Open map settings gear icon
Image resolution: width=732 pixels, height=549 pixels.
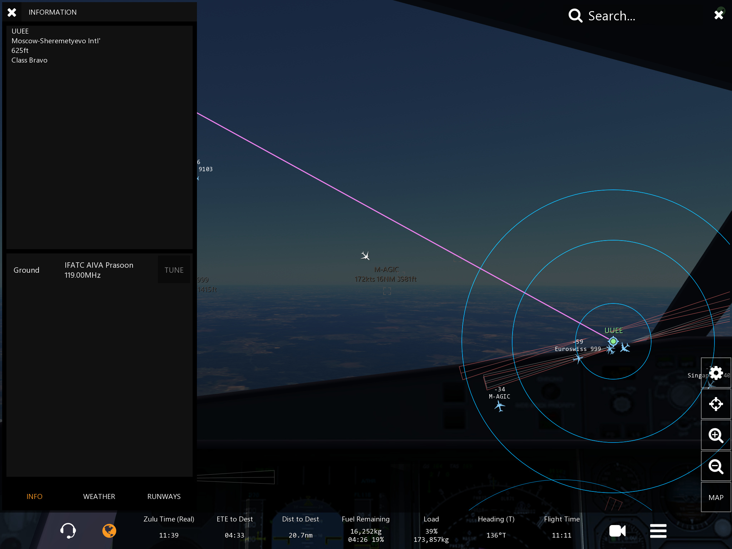coord(716,373)
